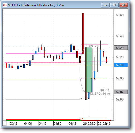Image resolution: width=135 pixels, height=133 pixels.
Task: Click the red session bar above time axis
Action: point(96,121)
